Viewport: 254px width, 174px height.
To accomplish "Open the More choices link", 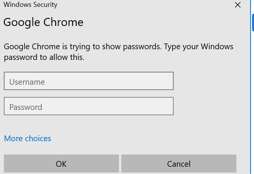I will click(28, 139).
